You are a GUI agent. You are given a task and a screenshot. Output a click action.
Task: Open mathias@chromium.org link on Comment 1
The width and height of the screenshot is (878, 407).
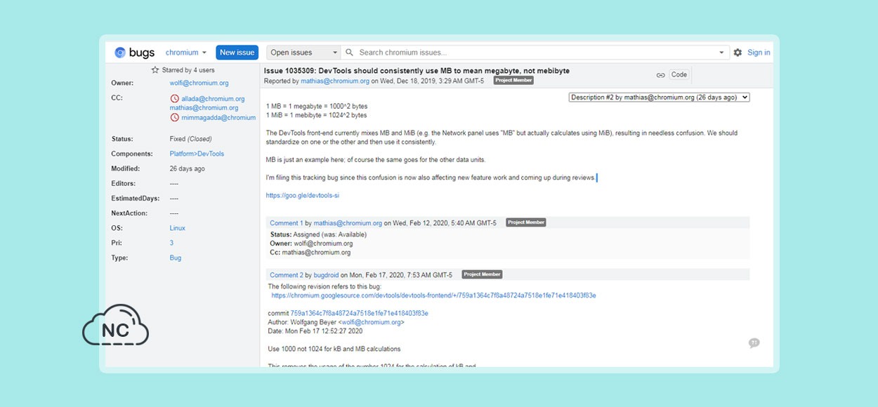(x=348, y=223)
